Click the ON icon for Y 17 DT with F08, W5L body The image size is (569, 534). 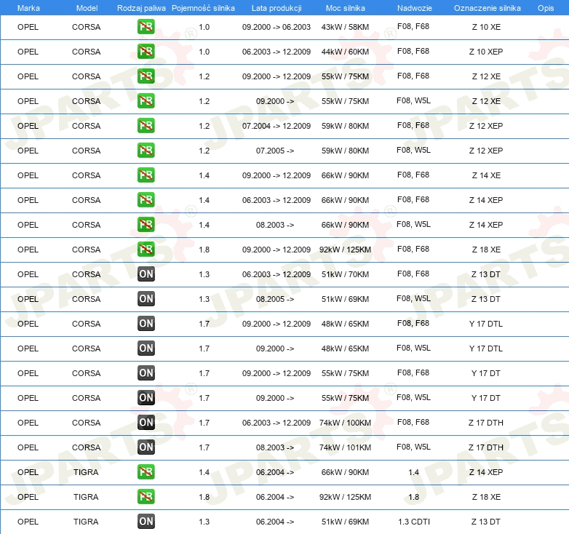(146, 398)
